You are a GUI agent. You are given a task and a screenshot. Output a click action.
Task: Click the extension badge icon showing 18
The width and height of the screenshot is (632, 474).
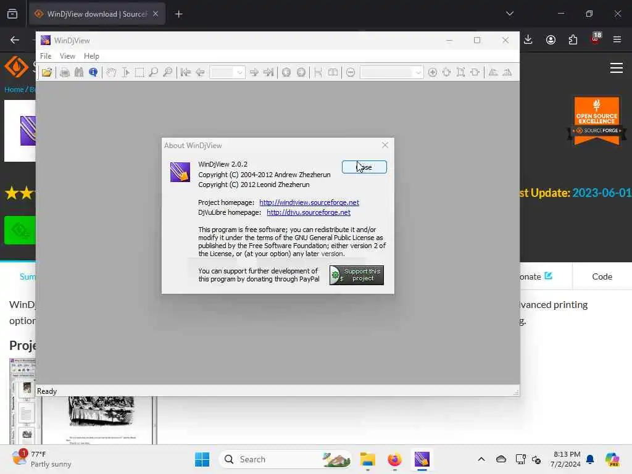pos(595,39)
